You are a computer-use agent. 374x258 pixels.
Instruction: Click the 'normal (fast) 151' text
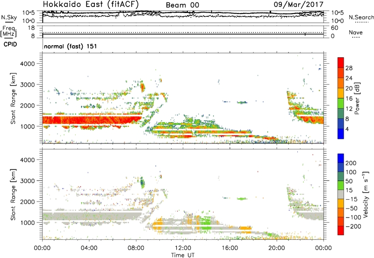[x=71, y=46]
